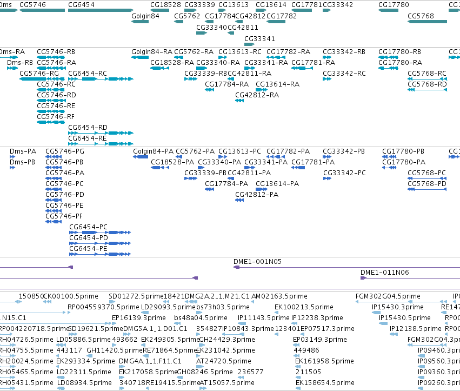Viewport: 460px width, 391px height.
Task: Select the CG6454-RC transcript
Action: [x=101, y=79]
